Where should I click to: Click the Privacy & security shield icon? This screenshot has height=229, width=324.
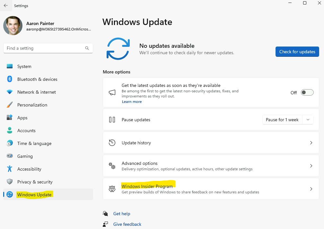[10, 182]
